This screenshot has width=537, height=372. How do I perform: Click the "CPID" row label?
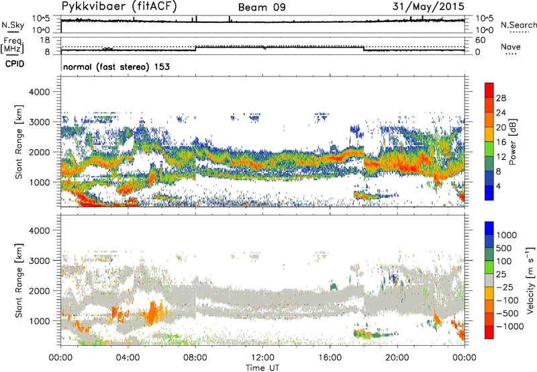coord(15,64)
